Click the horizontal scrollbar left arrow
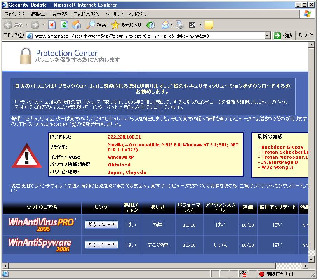Image resolution: width=317 pixels, height=279 pixels. tap(6, 266)
